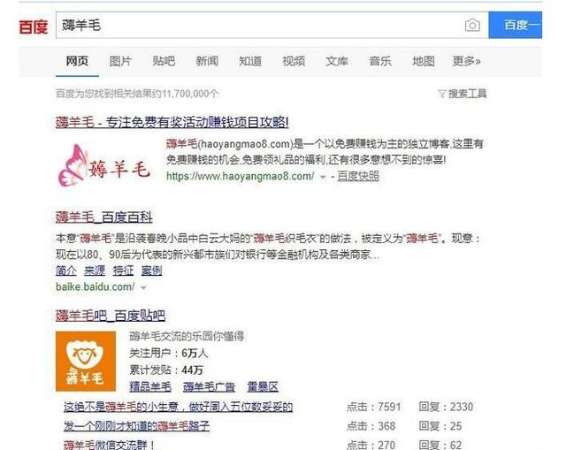Switch to the 贴吧 tab
The height and width of the screenshot is (450, 566).
pos(164,61)
